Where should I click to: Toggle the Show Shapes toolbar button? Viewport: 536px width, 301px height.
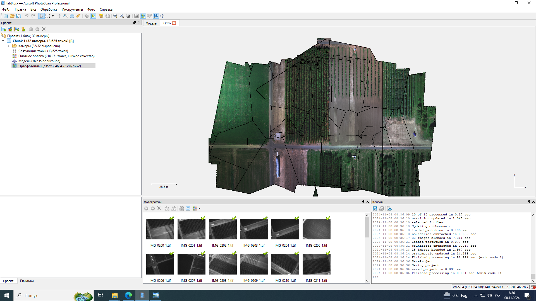pos(149,16)
